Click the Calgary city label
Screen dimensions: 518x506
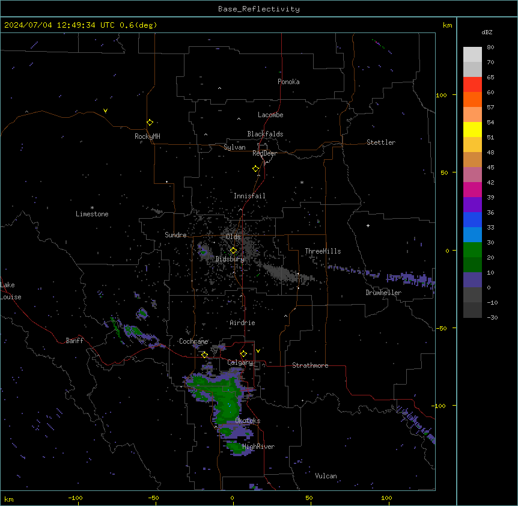pos(240,362)
